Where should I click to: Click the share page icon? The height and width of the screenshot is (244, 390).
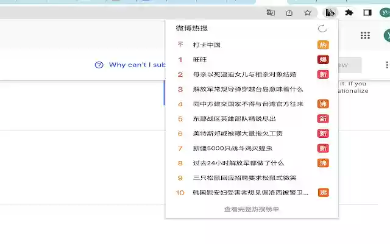[x=289, y=12]
